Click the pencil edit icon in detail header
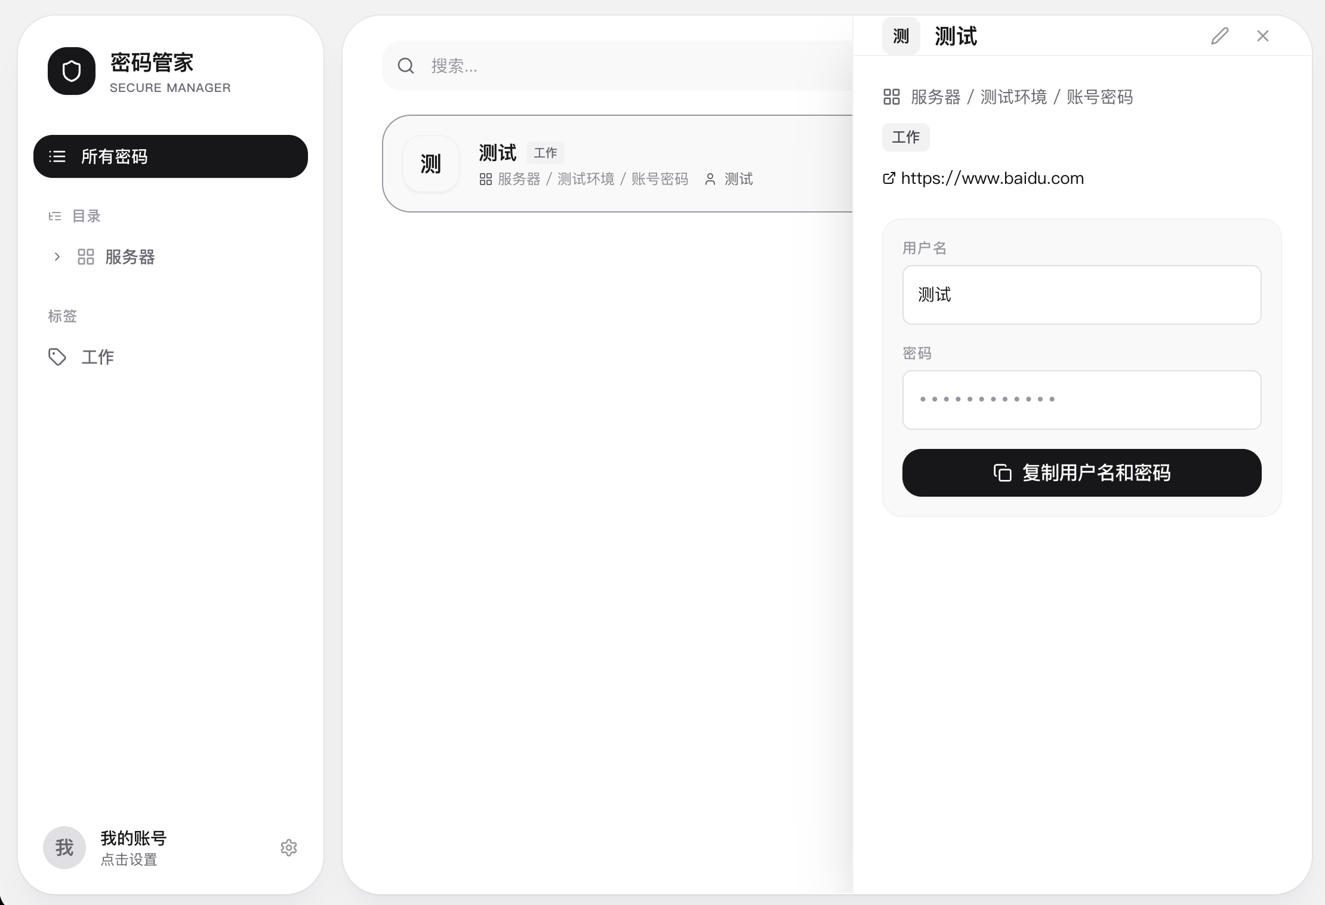The height and width of the screenshot is (905, 1325). coord(1219,36)
